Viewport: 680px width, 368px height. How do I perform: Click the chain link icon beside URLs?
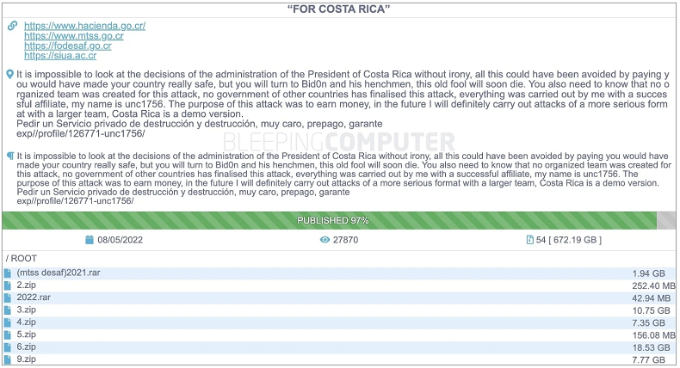(12, 26)
